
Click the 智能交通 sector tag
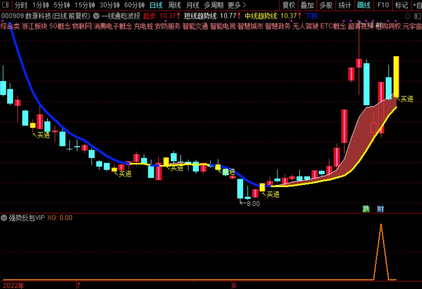(195, 26)
